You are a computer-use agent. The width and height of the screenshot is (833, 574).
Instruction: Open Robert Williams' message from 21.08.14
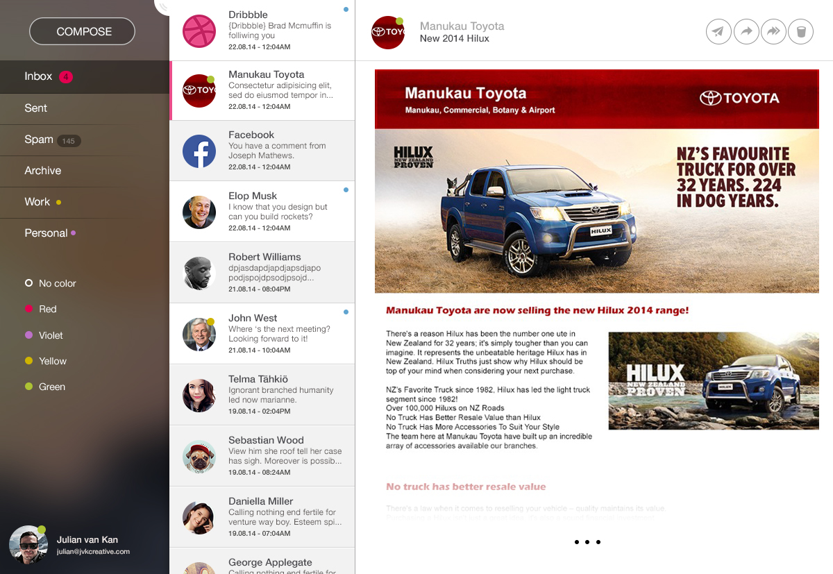pyautogui.click(x=262, y=273)
